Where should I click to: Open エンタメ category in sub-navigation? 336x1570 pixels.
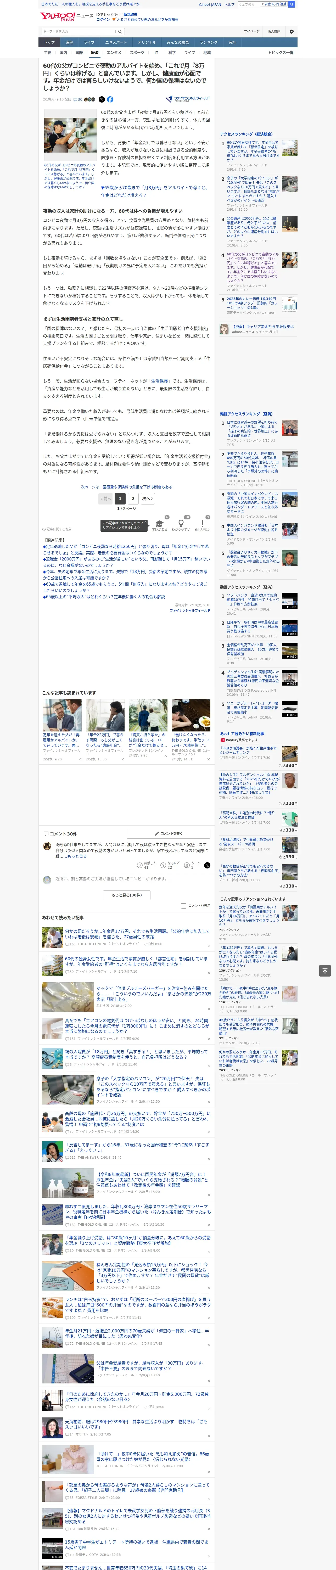[x=114, y=52]
